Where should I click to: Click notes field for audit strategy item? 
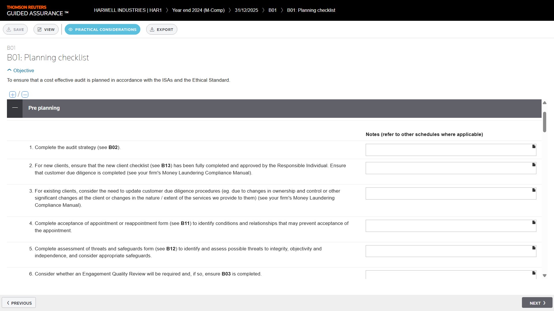click(448, 150)
